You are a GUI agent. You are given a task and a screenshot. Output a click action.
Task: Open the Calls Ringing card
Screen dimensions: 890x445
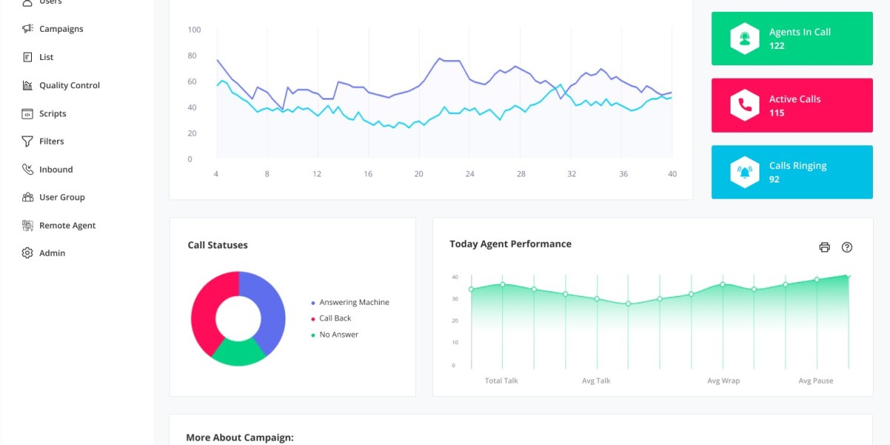[791, 172]
